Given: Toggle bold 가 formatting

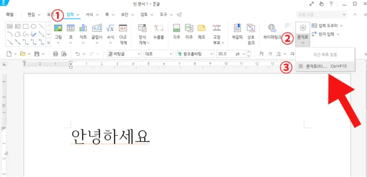Looking at the screenshot, I should coord(261,54).
